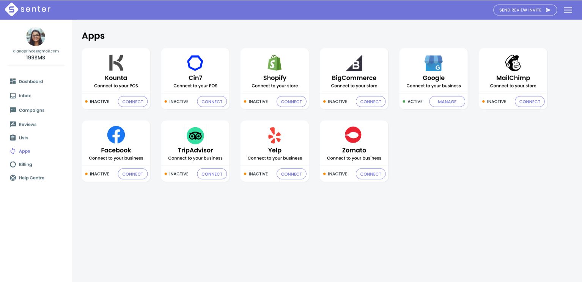Screen dimensions: 582x282
Task: Click the Shopify app name
Action: click(275, 78)
